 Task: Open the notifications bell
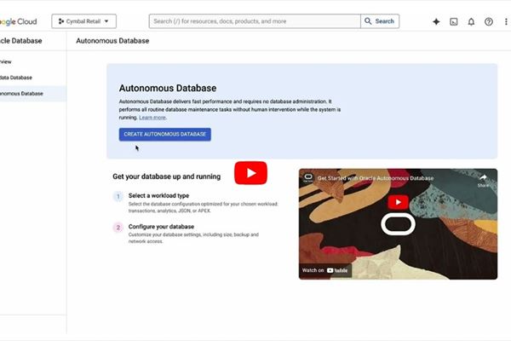(471, 21)
